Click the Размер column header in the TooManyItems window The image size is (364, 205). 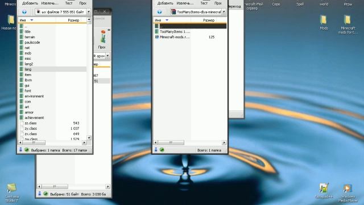coord(209,20)
